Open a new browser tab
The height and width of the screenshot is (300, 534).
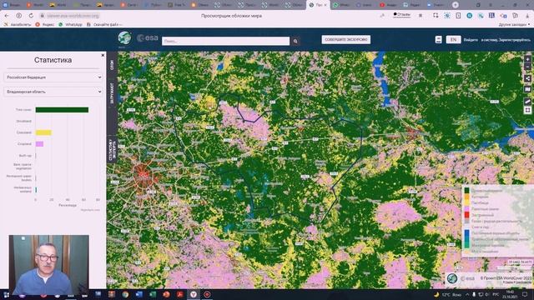455,5
